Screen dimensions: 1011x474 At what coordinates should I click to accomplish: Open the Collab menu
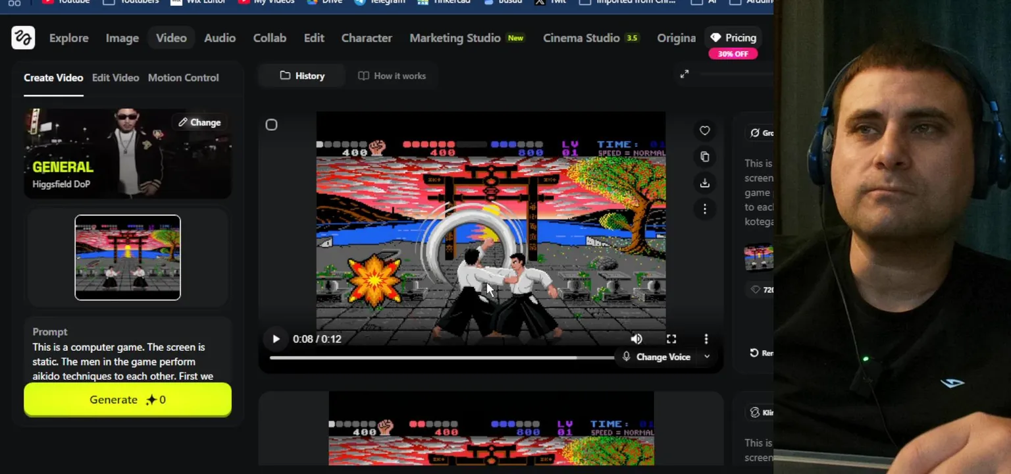(270, 38)
